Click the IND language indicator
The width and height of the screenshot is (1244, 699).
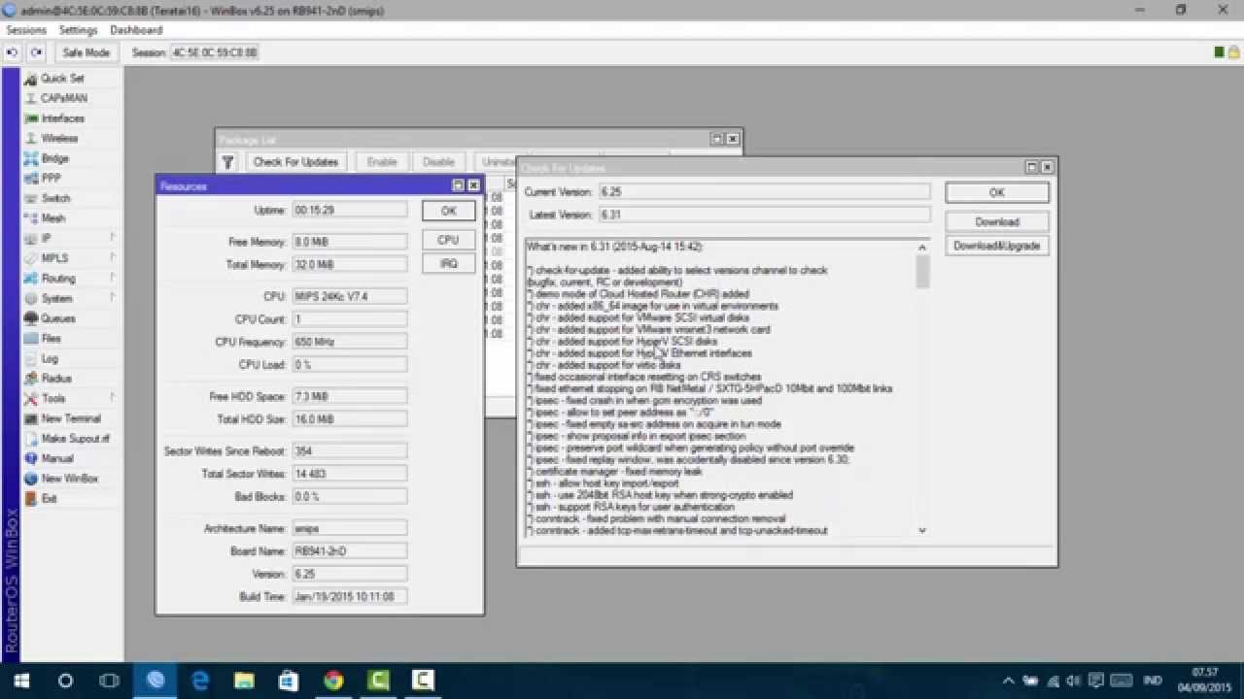point(1151,681)
